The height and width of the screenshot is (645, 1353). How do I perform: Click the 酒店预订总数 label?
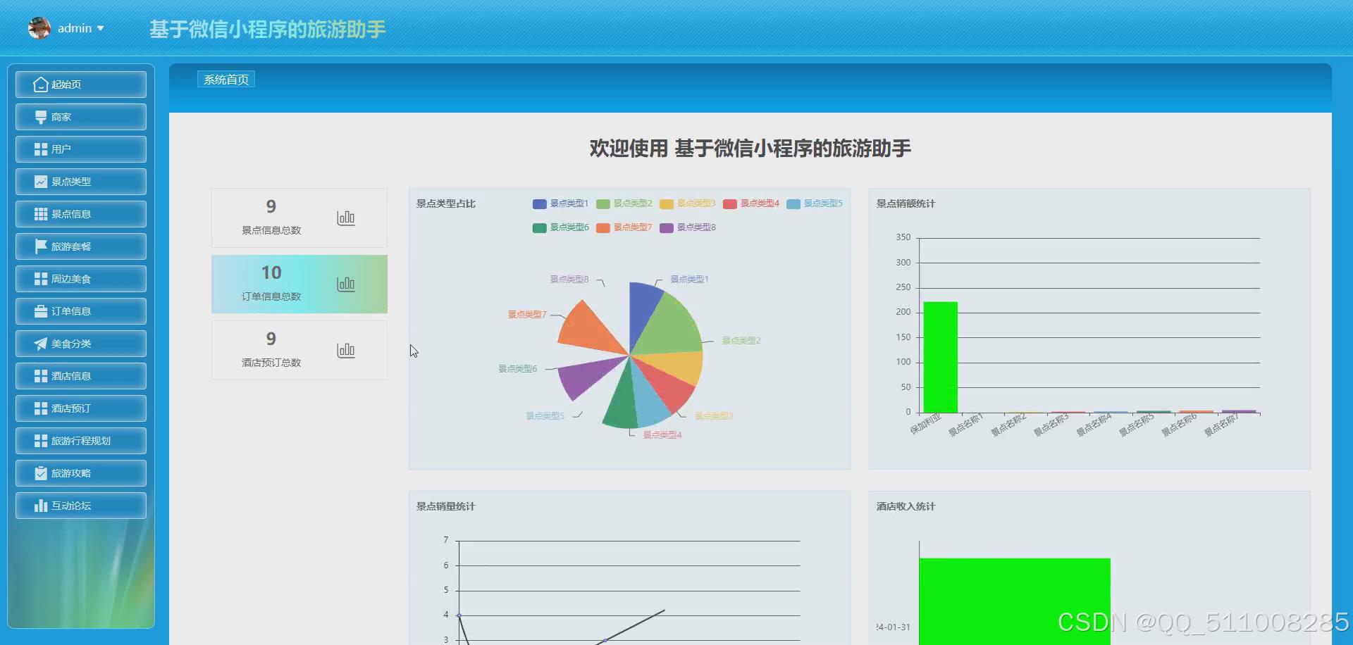click(x=271, y=363)
